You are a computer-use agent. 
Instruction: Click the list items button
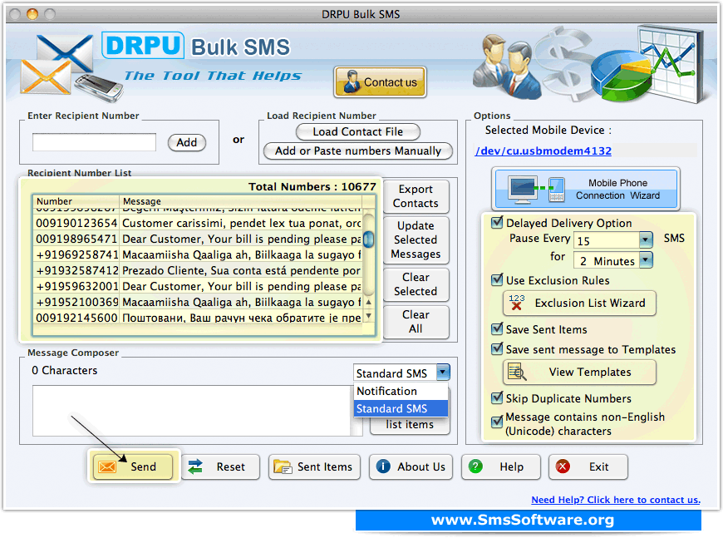point(410,425)
